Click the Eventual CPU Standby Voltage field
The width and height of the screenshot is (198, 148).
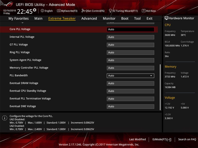click(130, 91)
